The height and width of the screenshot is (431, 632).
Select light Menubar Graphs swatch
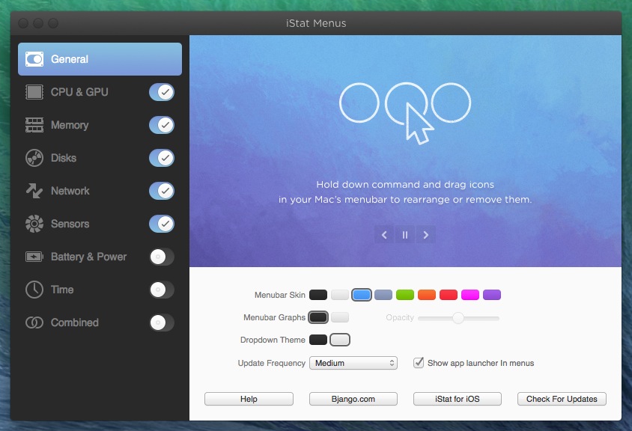pyautogui.click(x=340, y=317)
